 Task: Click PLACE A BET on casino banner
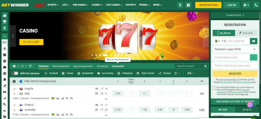click(31, 42)
